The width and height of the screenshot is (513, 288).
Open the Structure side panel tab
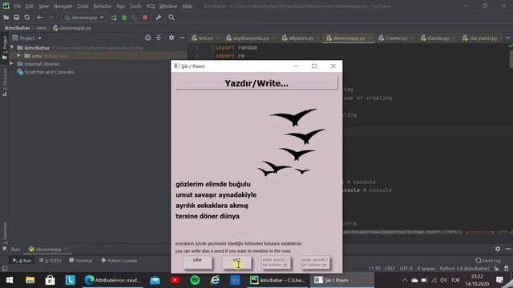pyautogui.click(x=5, y=82)
